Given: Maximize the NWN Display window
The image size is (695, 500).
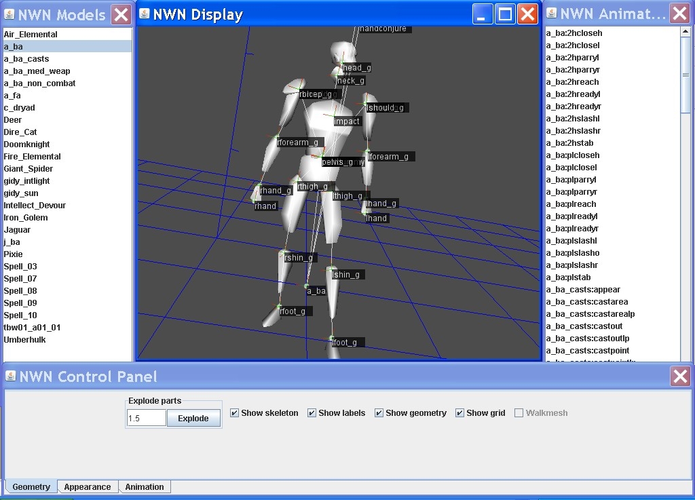Looking at the screenshot, I should tap(505, 14).
